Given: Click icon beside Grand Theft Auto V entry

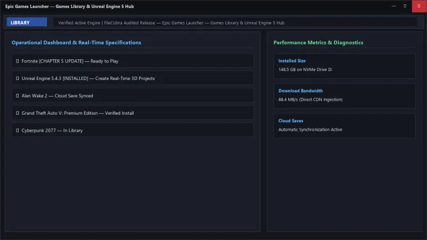Looking at the screenshot, I should pos(18,113).
